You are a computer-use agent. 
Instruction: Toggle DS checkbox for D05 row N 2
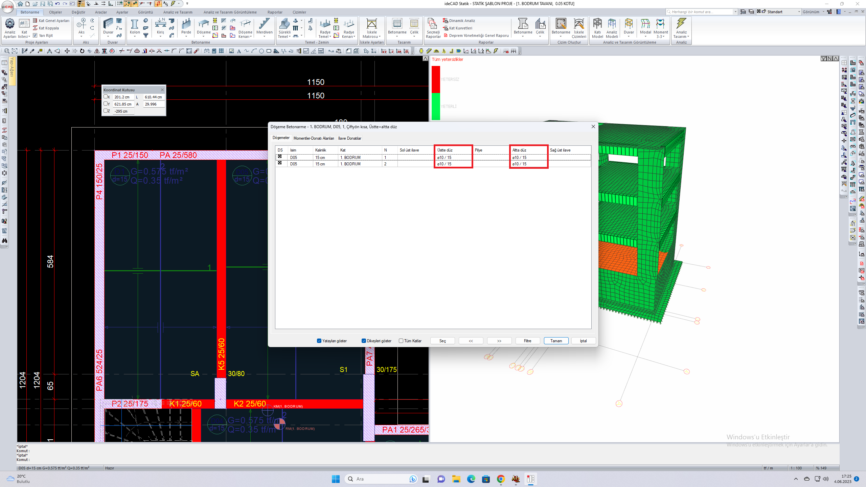coord(280,163)
